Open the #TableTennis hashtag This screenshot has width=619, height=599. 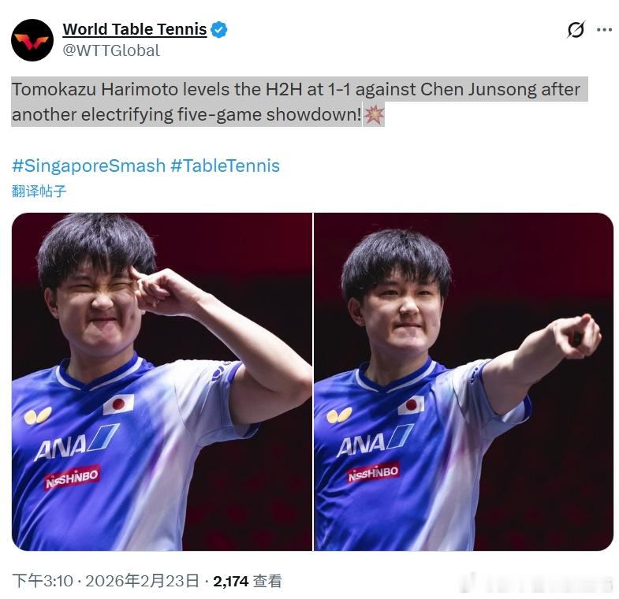point(225,166)
